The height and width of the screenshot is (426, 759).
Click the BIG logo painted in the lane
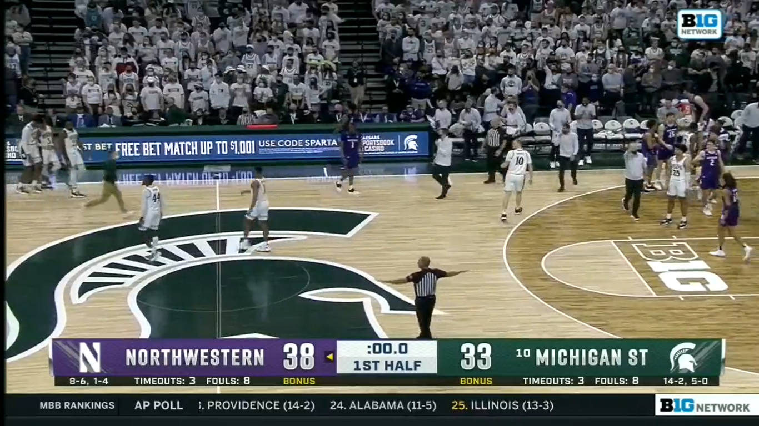pos(680,267)
